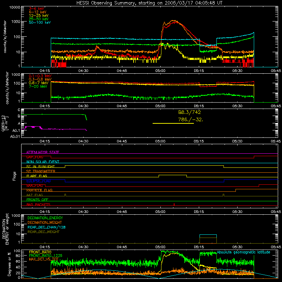Select the GAP_FLAG label
The width and height of the screenshot is (282, 282).
[35, 157]
